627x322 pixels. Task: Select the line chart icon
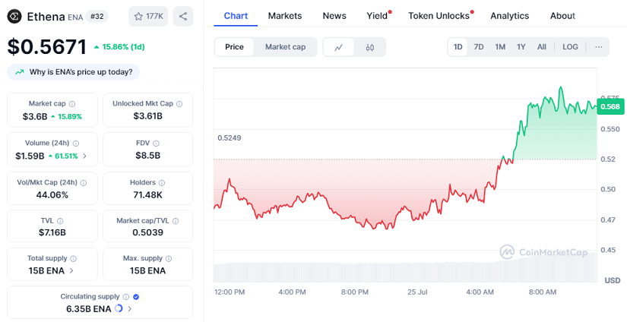click(x=339, y=47)
